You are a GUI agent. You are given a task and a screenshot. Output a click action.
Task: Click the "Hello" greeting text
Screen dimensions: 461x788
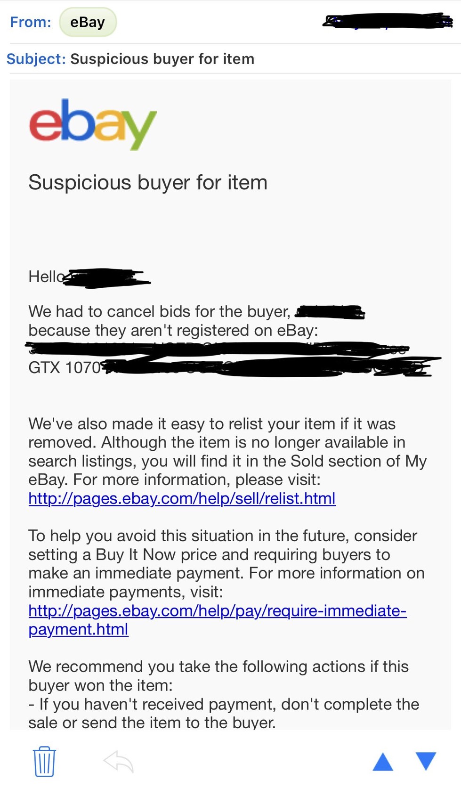pos(46,276)
